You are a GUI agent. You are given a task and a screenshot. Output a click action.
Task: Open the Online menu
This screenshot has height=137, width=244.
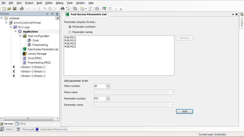click(49, 3)
